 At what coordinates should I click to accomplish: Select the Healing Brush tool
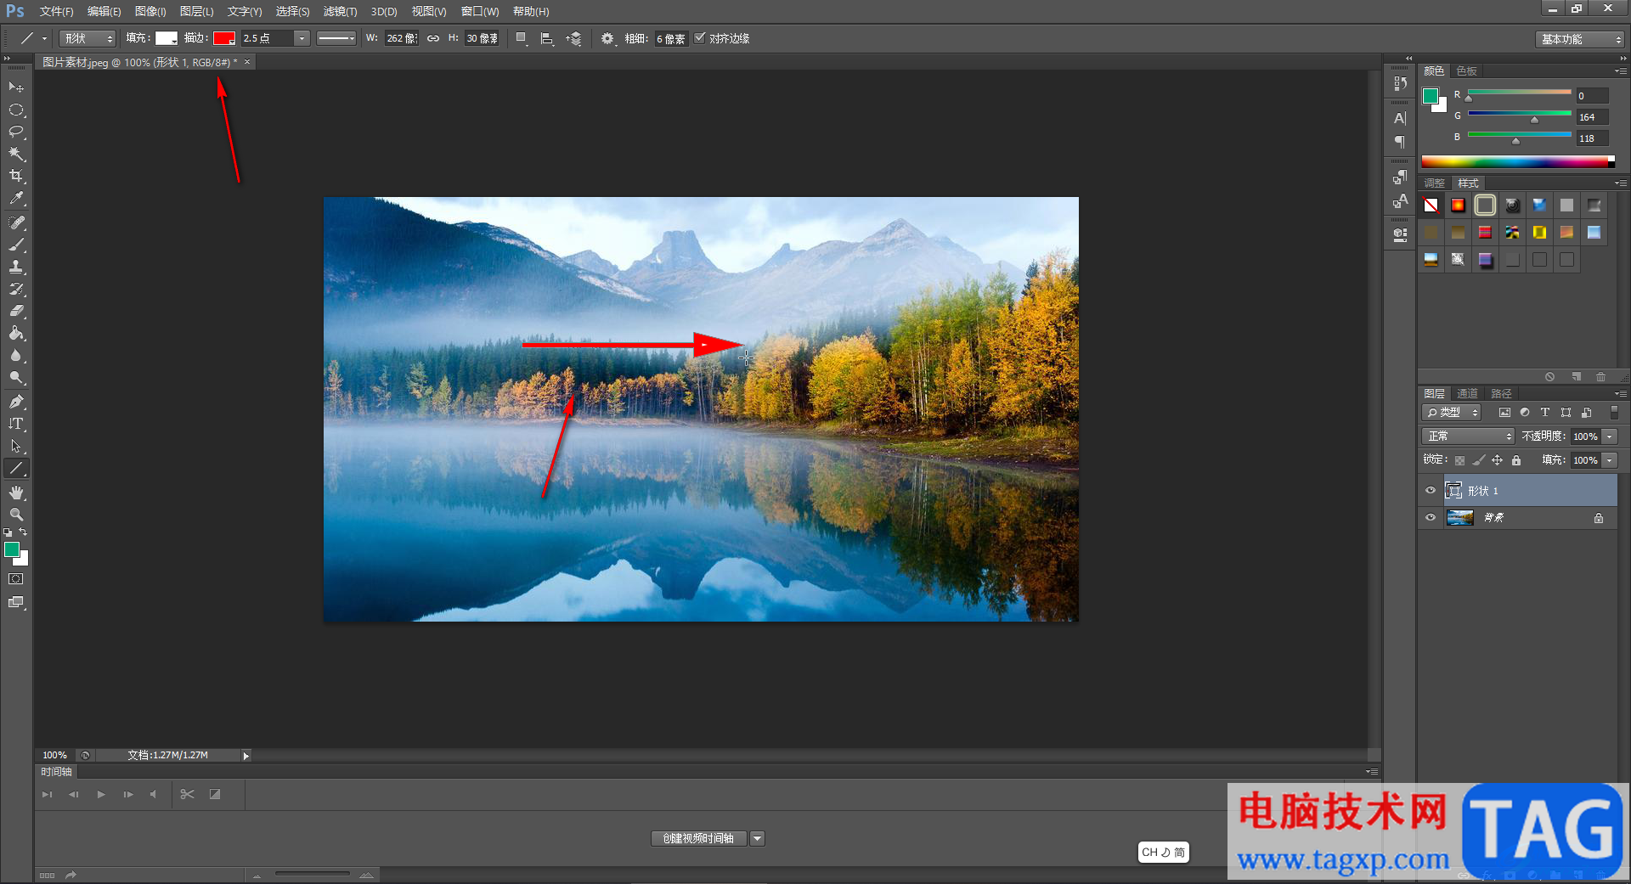16,222
